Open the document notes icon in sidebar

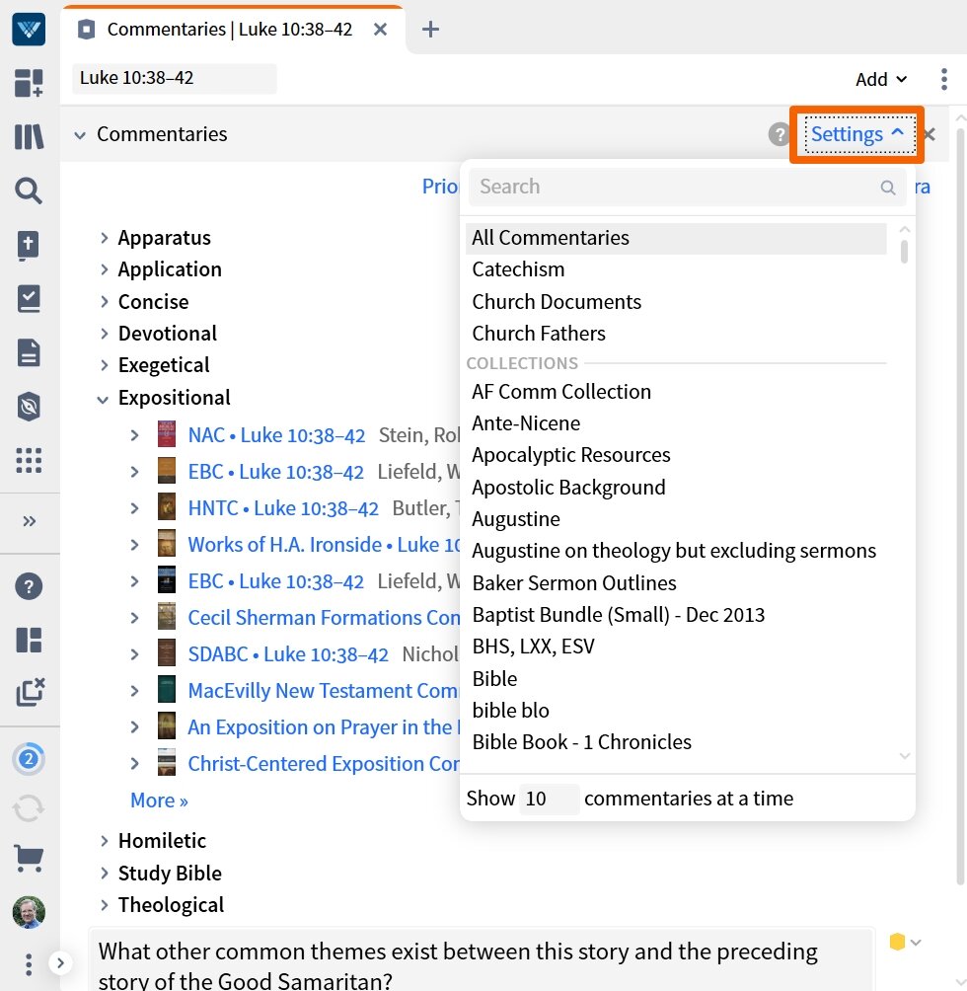click(x=29, y=352)
